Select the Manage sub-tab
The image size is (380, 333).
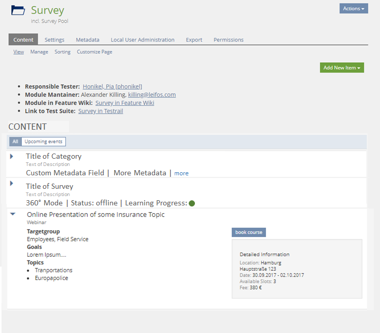point(39,52)
